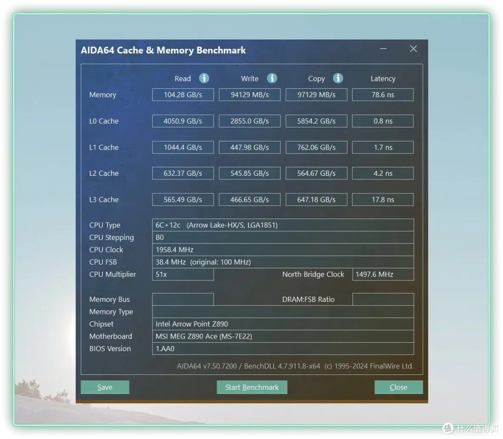
Task: Click the L2 Cache row label
Action: tap(104, 173)
